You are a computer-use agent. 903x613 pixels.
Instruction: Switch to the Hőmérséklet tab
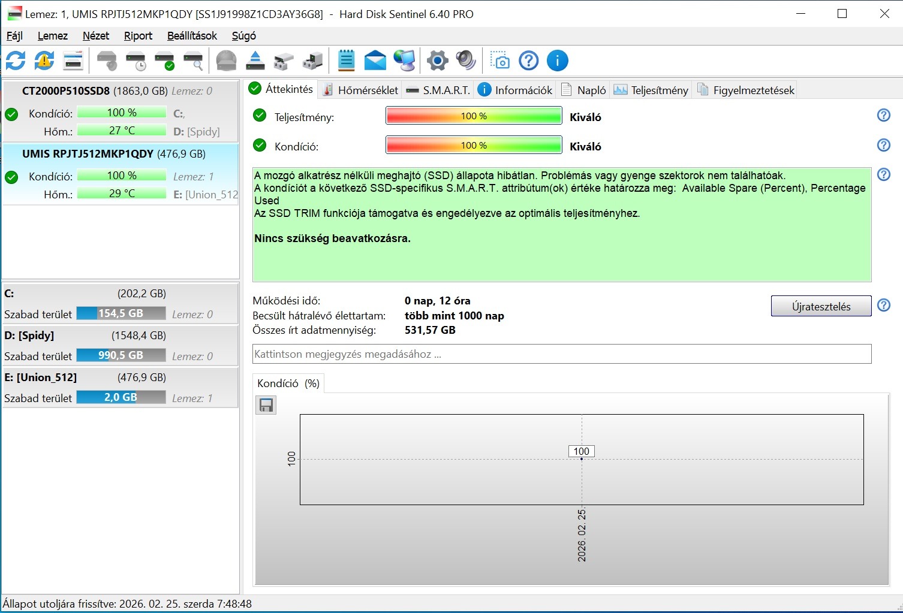360,90
